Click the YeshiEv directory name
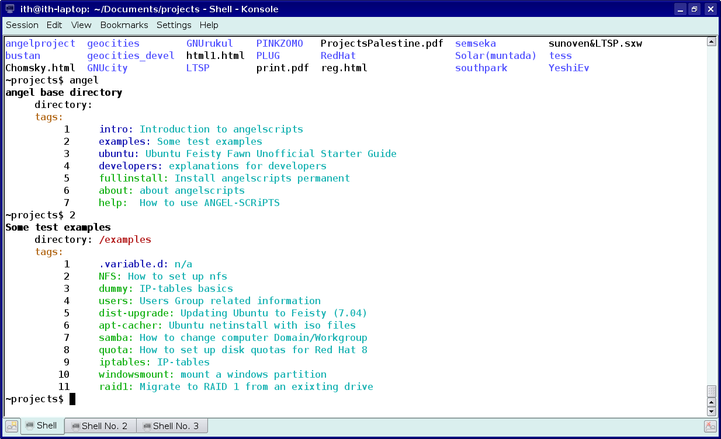 click(569, 68)
